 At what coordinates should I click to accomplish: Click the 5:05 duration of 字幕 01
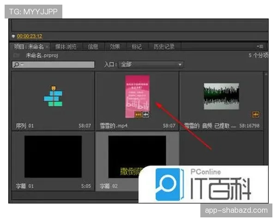click(x=86, y=186)
